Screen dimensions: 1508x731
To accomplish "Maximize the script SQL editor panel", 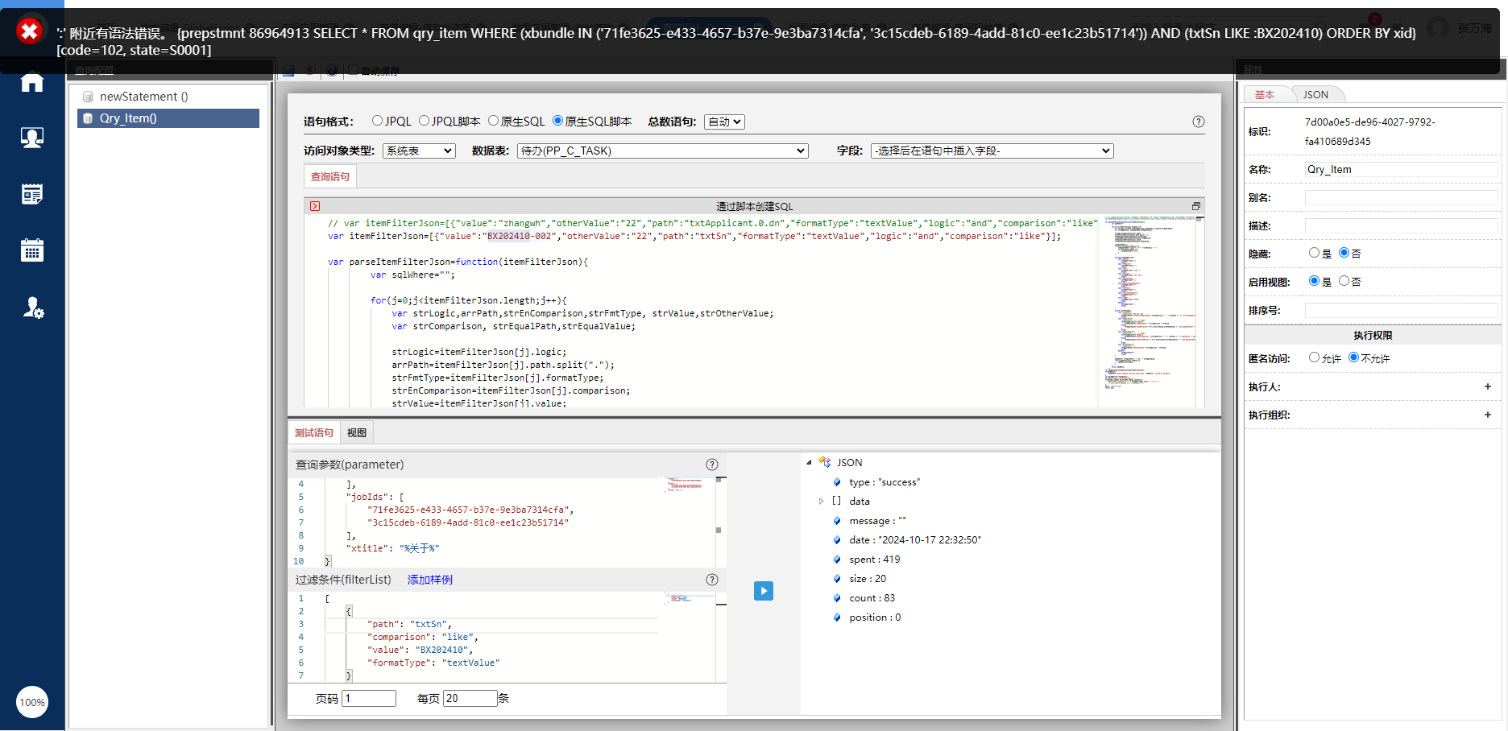I will (x=1195, y=206).
